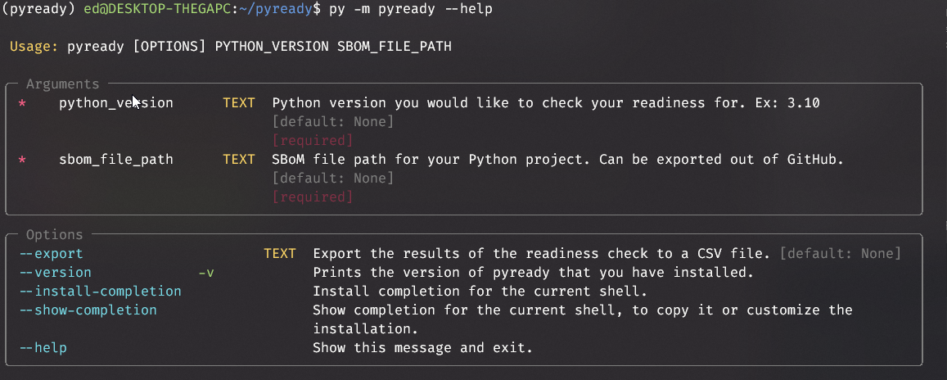Click the --show-completion option
Screen dimensions: 947x380
point(88,310)
